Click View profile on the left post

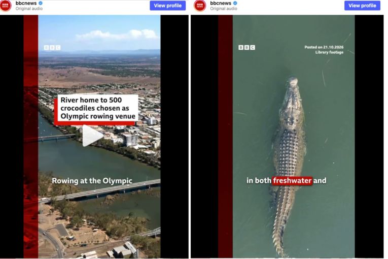coord(167,6)
